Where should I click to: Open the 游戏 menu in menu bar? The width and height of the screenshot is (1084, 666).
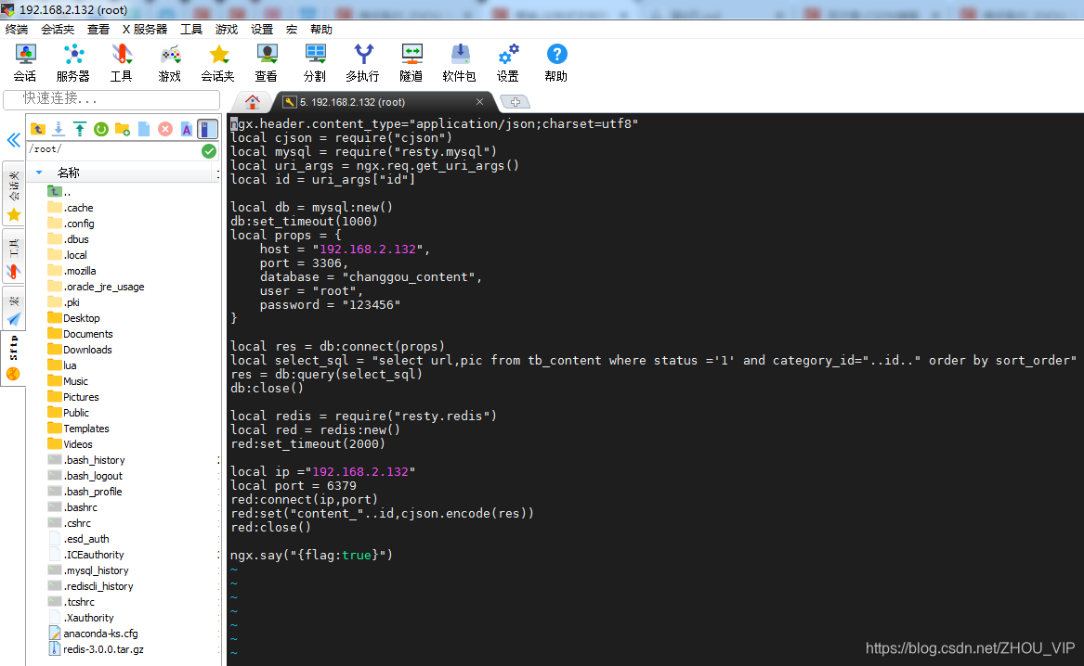click(x=226, y=29)
